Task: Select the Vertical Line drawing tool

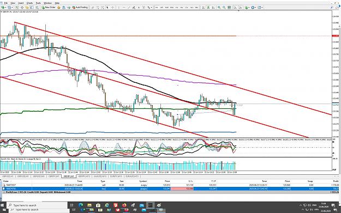Action: 119,8
